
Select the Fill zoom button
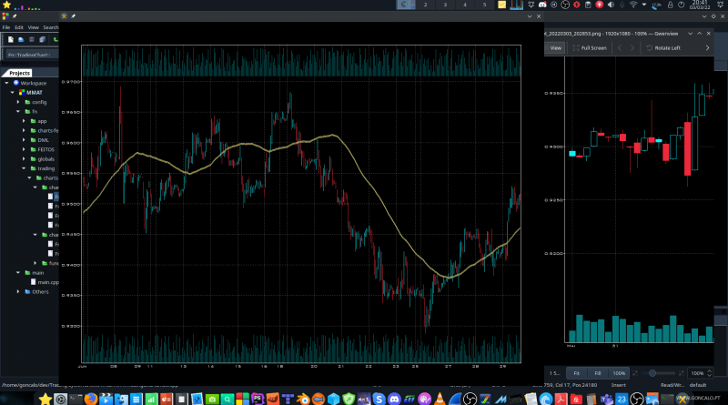[597, 373]
